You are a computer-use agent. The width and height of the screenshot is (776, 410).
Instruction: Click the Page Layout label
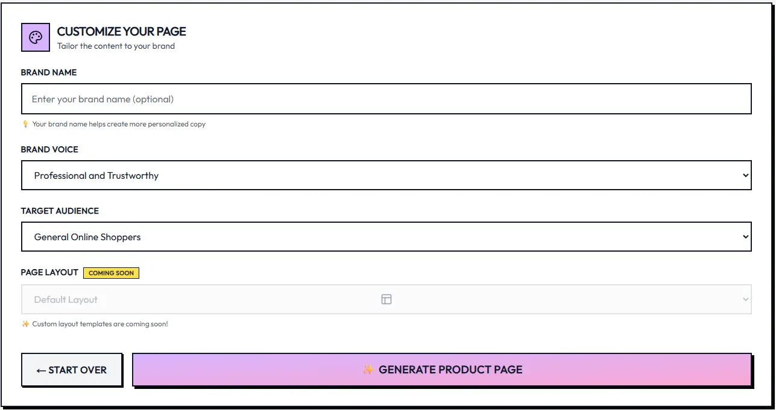click(x=49, y=272)
